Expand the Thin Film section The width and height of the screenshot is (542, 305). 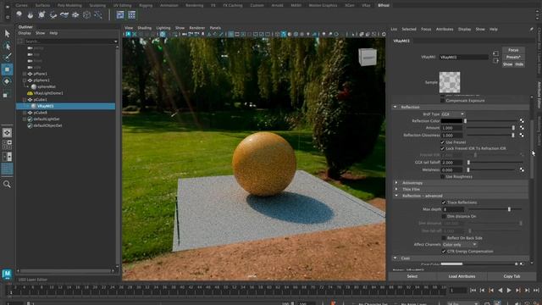pyautogui.click(x=396, y=189)
